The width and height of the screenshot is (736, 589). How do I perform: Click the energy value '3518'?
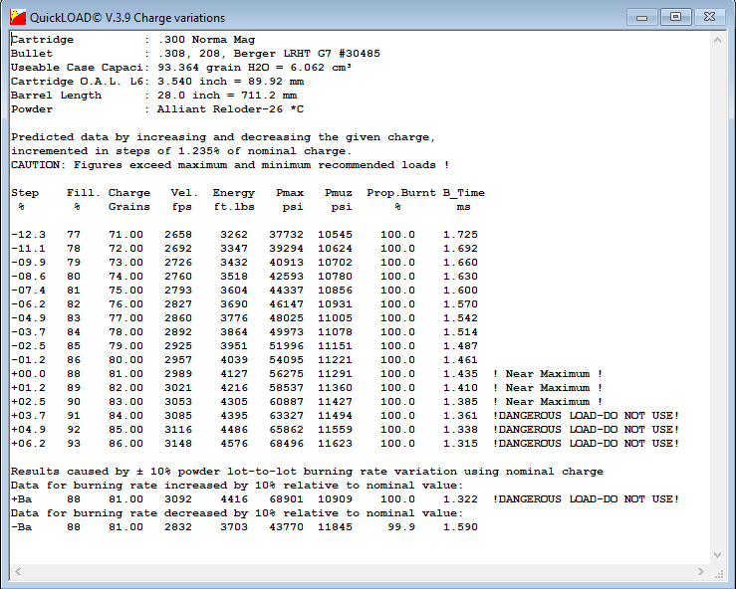[x=234, y=277]
